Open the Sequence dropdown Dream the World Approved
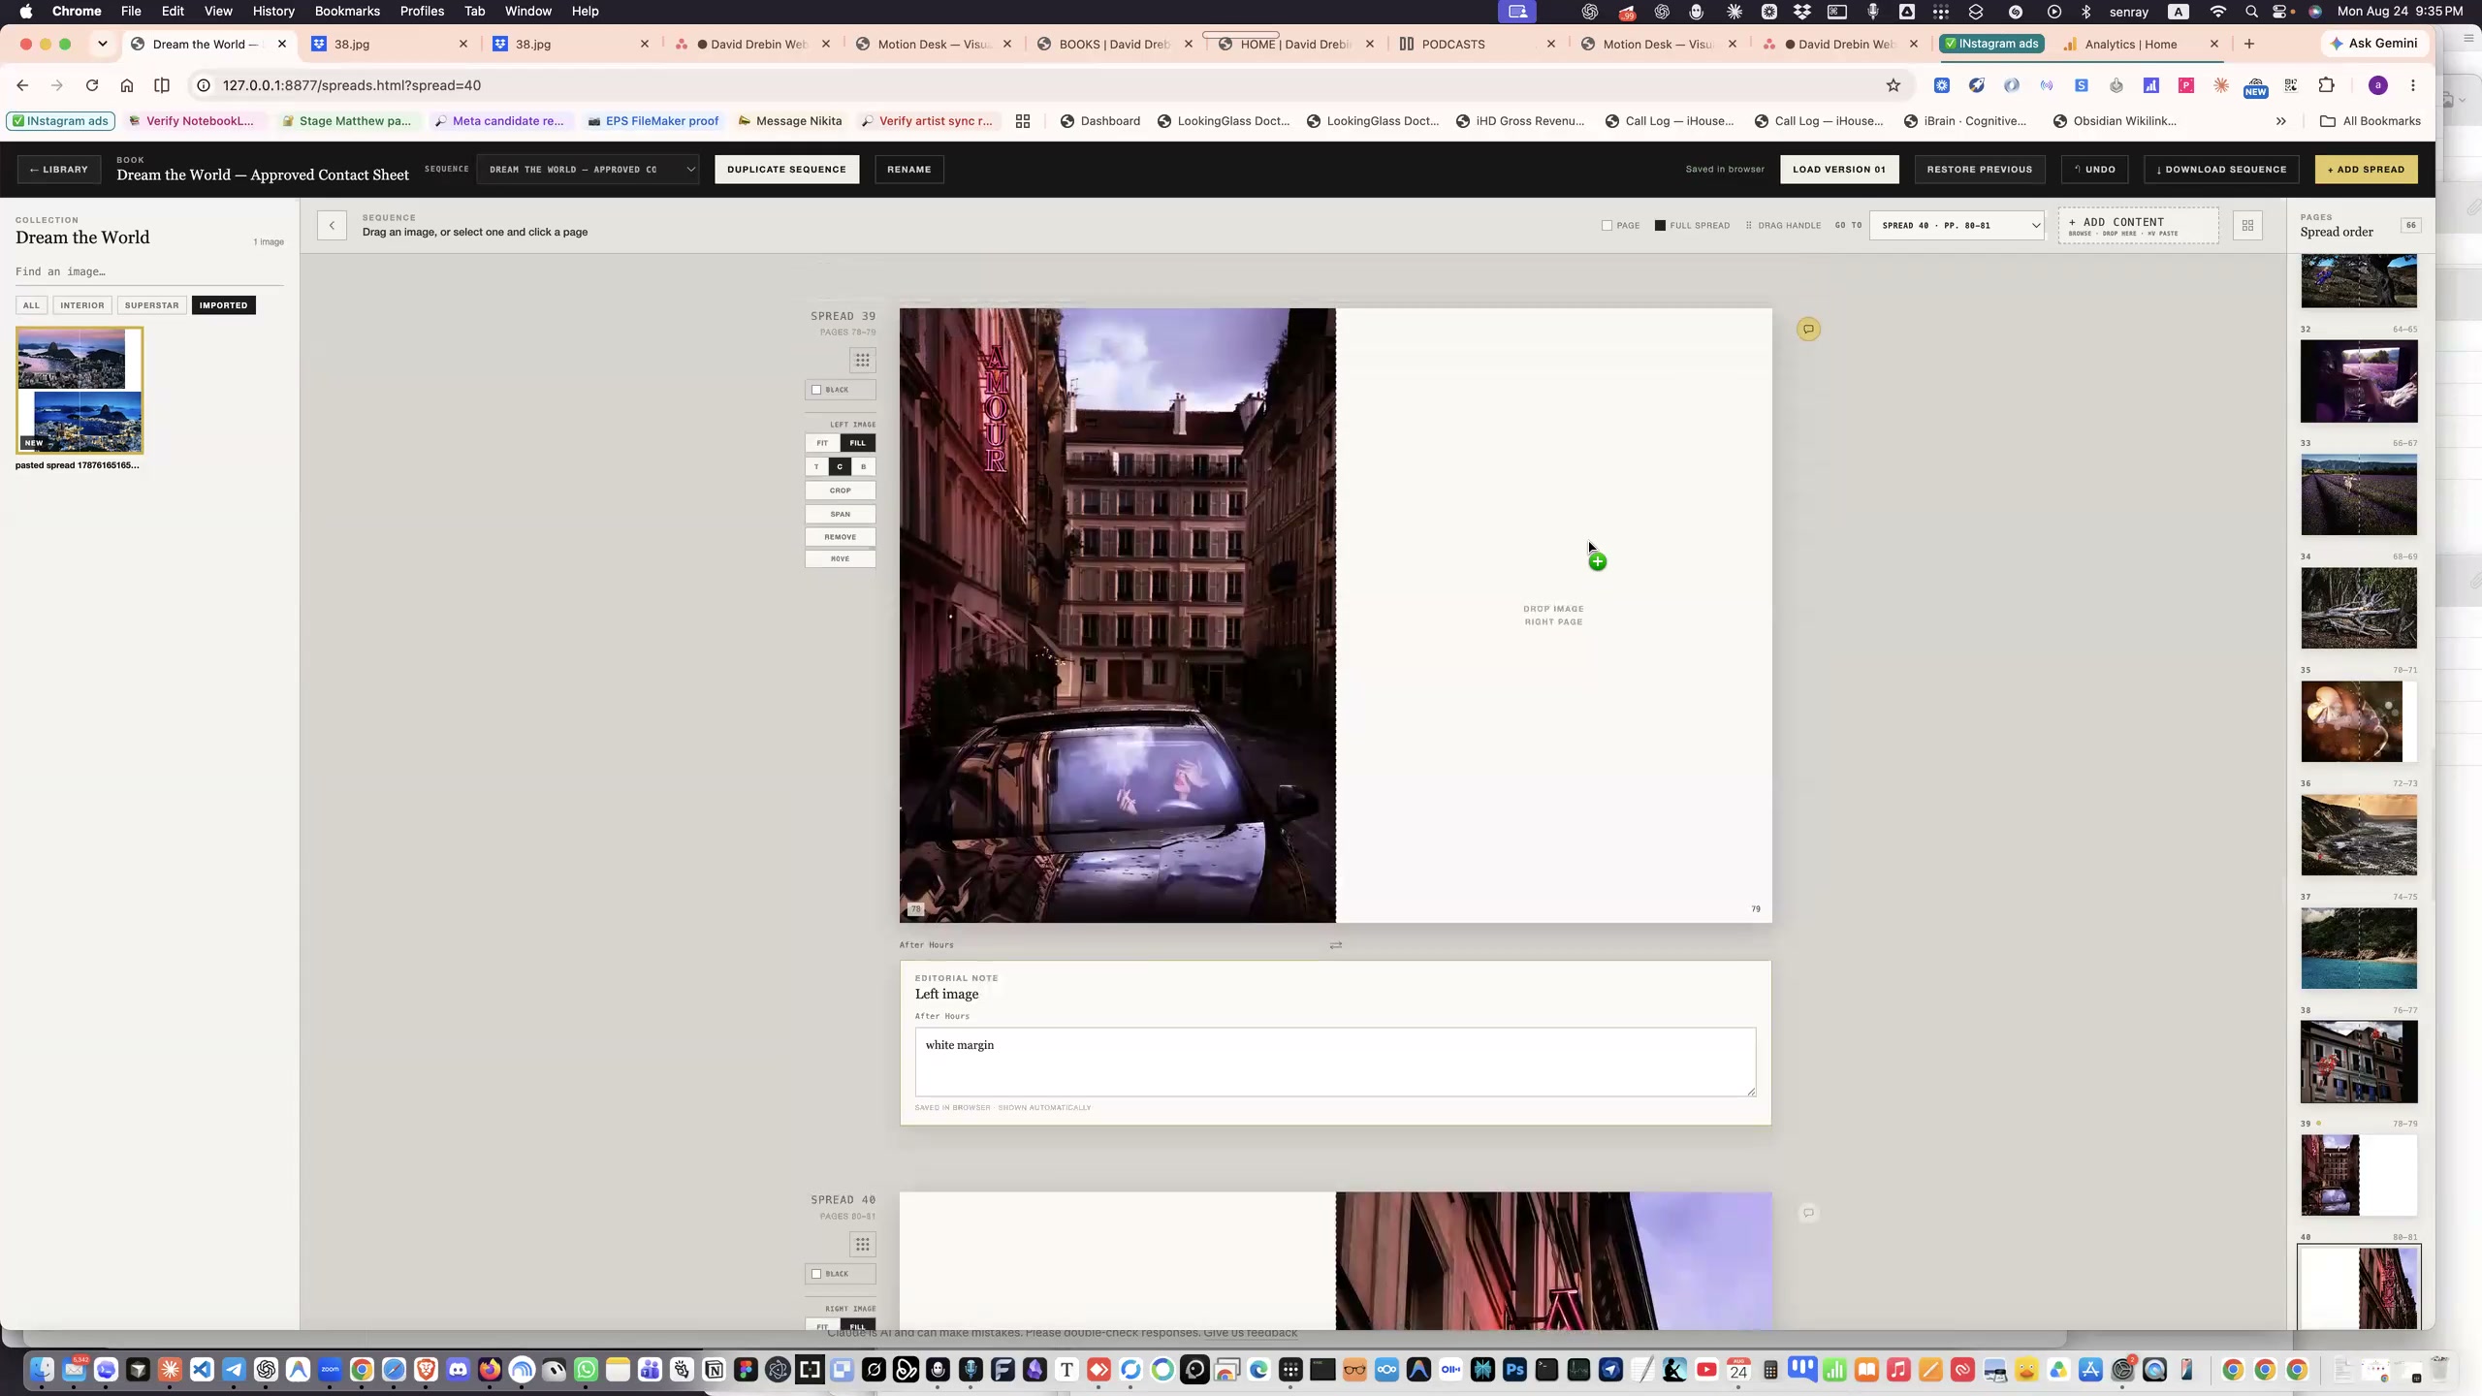This screenshot has height=1396, width=2482. tap(588, 170)
